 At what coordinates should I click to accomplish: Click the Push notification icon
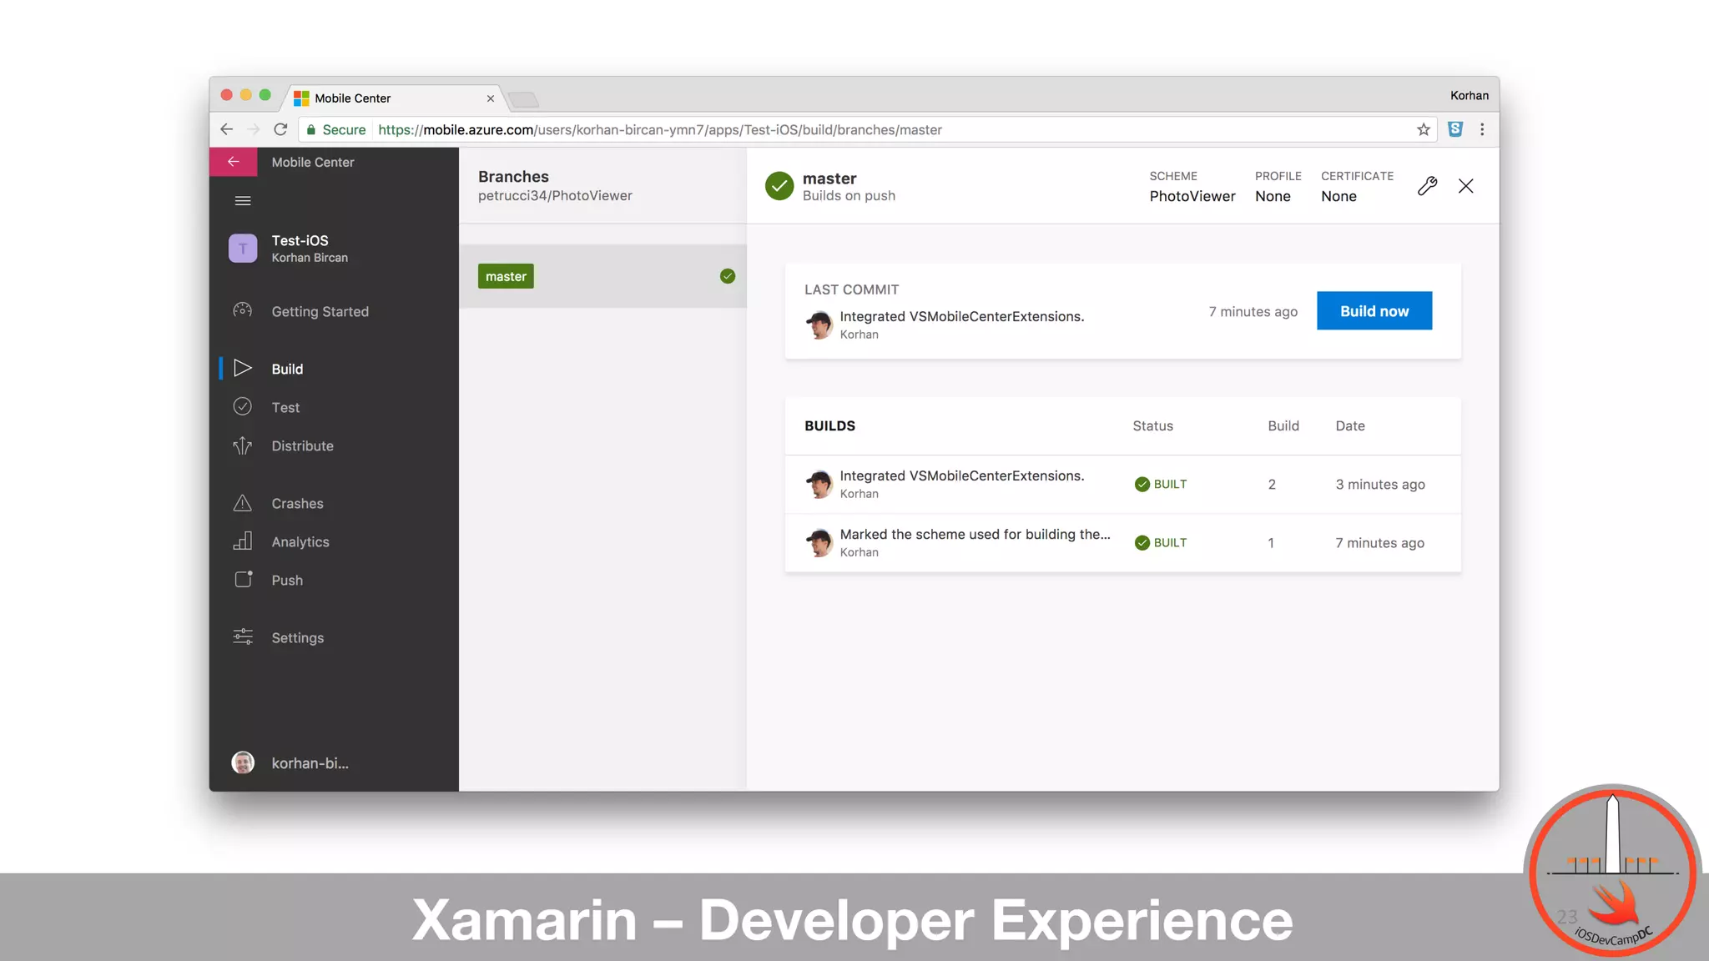tap(243, 579)
